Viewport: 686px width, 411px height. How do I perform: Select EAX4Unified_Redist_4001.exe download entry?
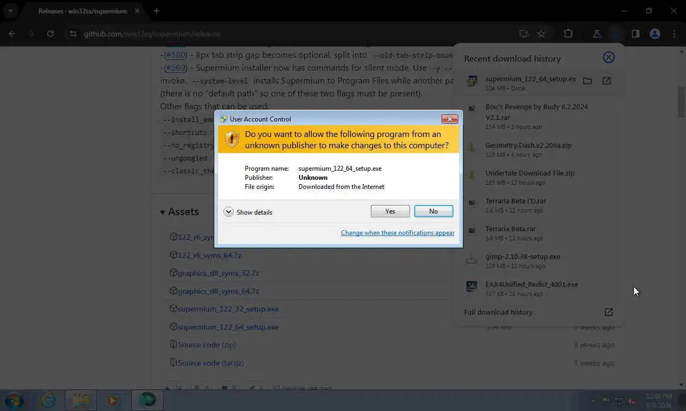coord(539,288)
